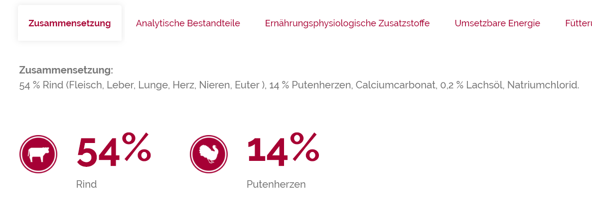Click the word Lunge in the ingredients
The height and width of the screenshot is (217, 592).
(152, 85)
